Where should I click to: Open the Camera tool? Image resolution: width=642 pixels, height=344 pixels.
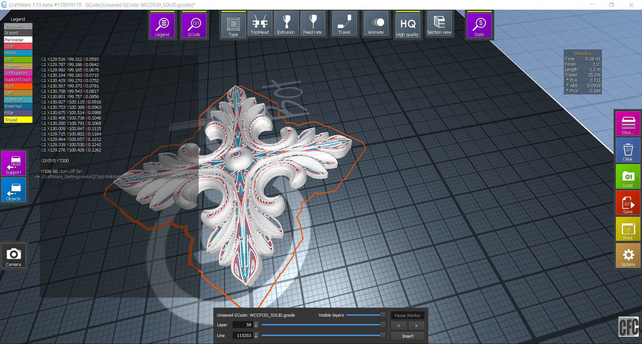[x=13, y=256]
